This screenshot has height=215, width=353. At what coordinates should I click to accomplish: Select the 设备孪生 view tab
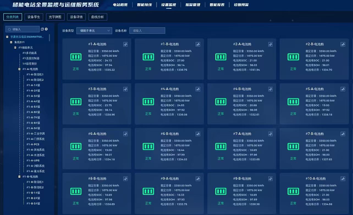pos(34,17)
